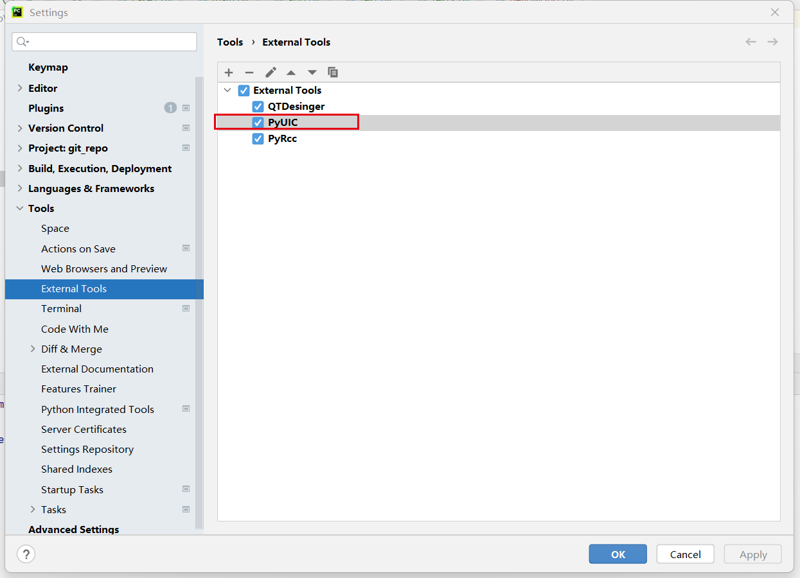Click the forward navigation arrow
The height and width of the screenshot is (578, 800).
(772, 42)
